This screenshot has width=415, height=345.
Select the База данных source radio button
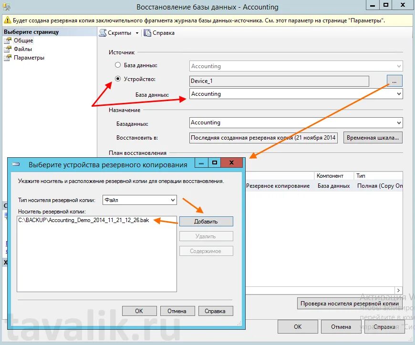tap(118, 65)
